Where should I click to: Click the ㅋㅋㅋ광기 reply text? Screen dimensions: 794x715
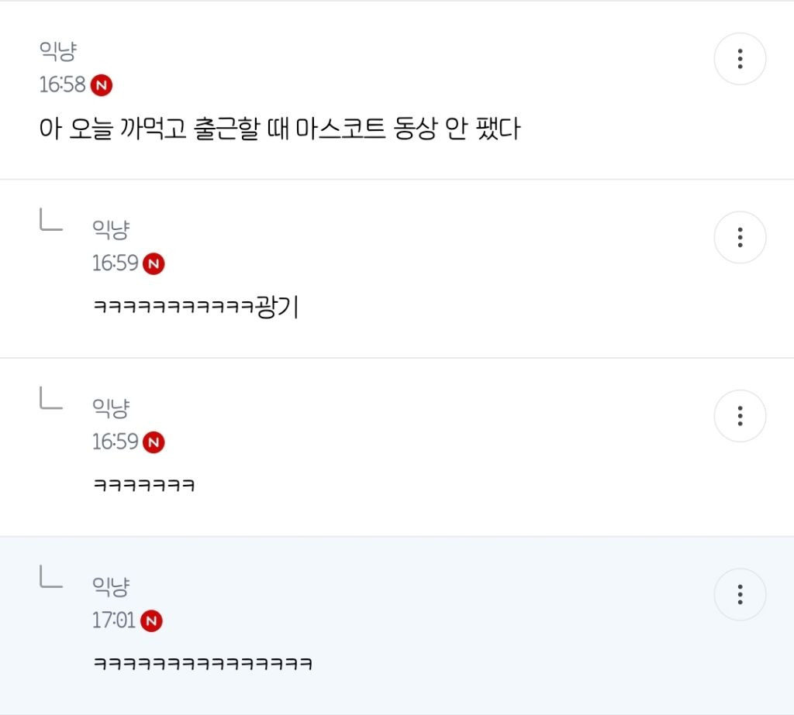pyautogui.click(x=196, y=307)
